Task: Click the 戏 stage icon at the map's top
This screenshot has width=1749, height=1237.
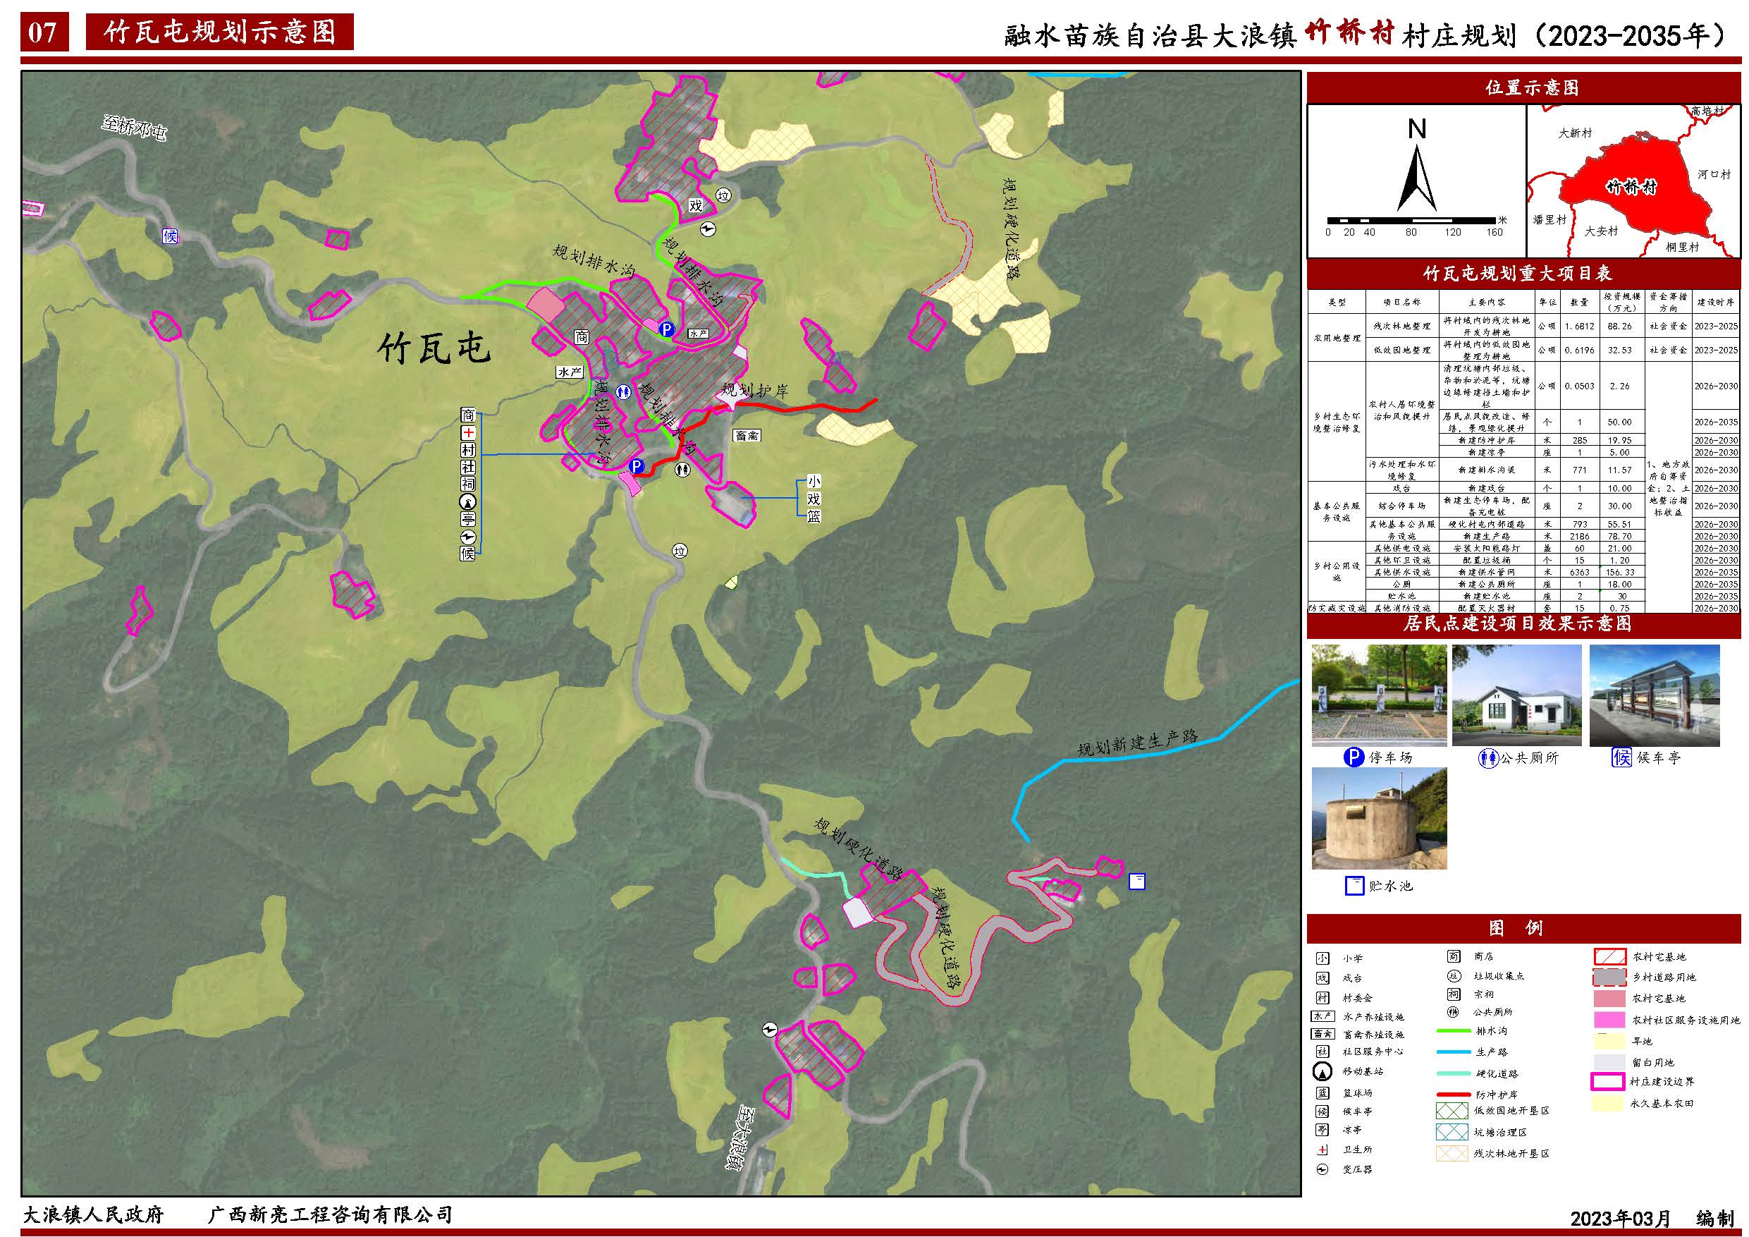Action: point(696,205)
